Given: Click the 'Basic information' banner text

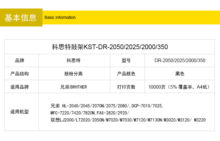Looking at the screenshot, I should click(x=60, y=17).
